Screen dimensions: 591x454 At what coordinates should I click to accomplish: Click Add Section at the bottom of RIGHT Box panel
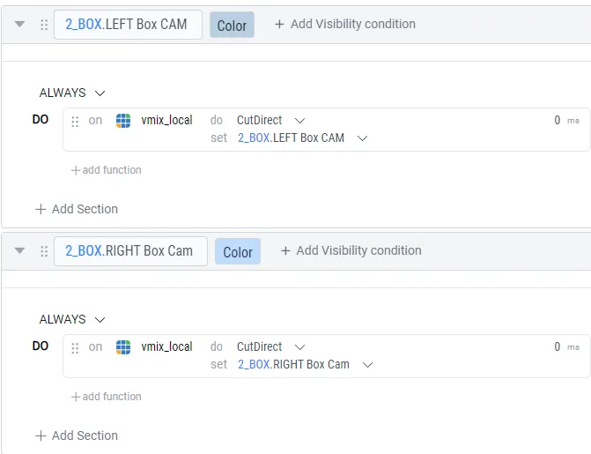pyautogui.click(x=77, y=435)
